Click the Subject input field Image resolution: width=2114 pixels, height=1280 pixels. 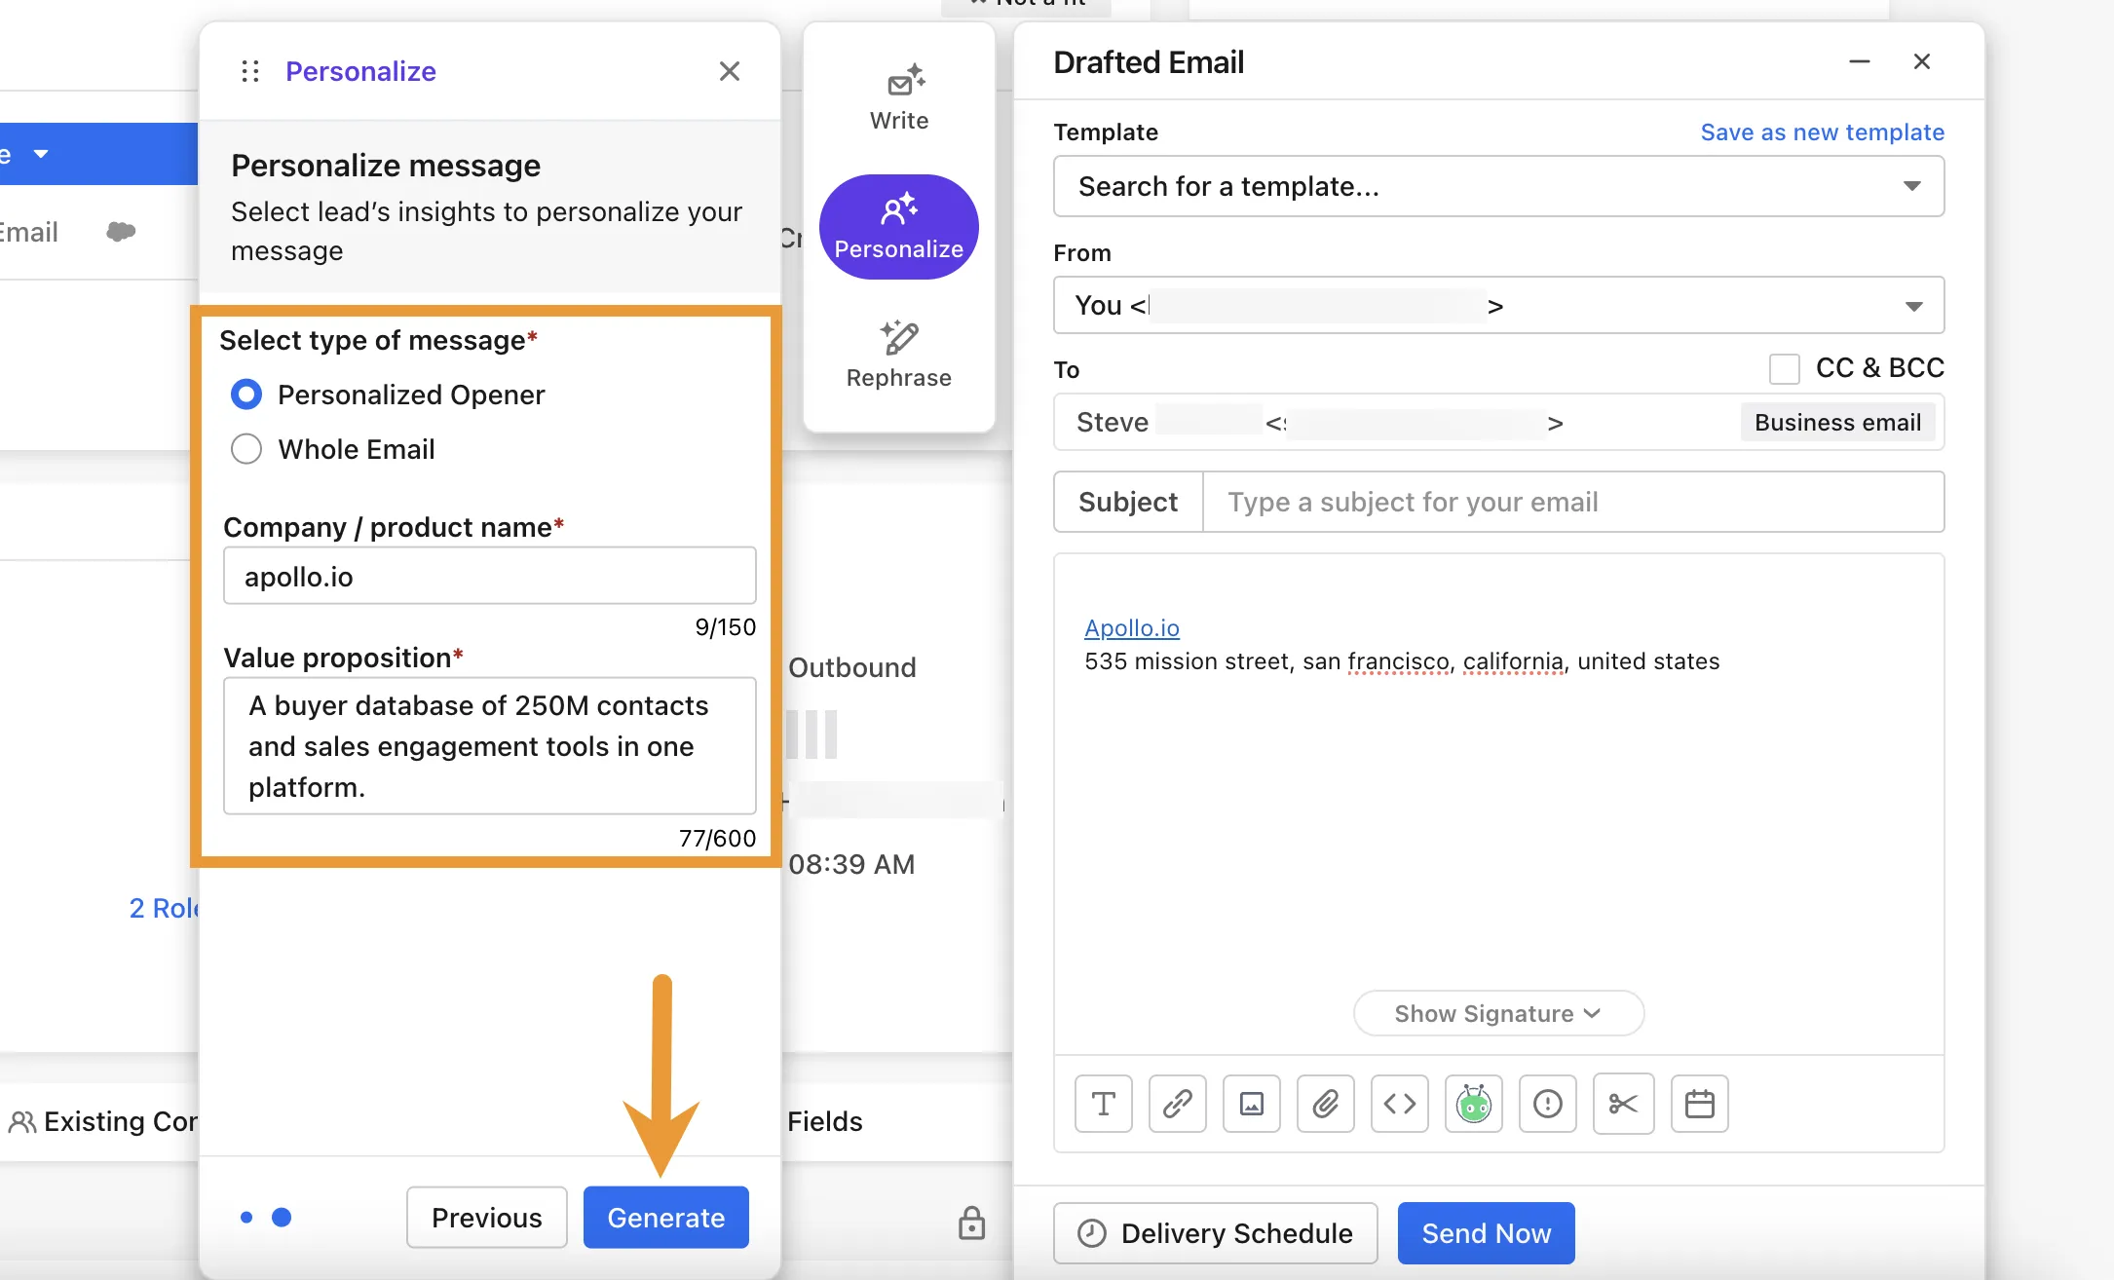tap(1572, 501)
